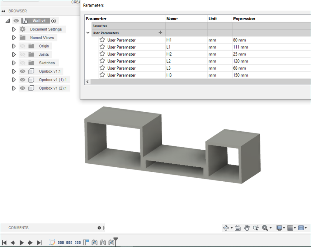Hide the Opnbox v1:1 component
Image resolution: width=311 pixels, height=247 pixels.
click(23, 71)
